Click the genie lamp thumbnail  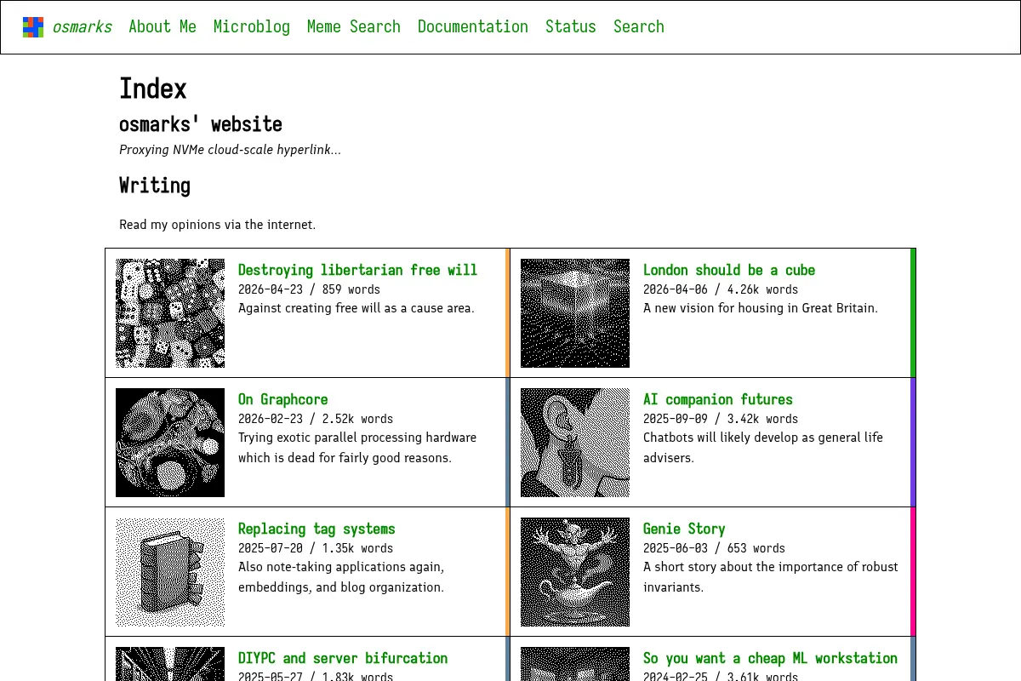[x=575, y=572]
